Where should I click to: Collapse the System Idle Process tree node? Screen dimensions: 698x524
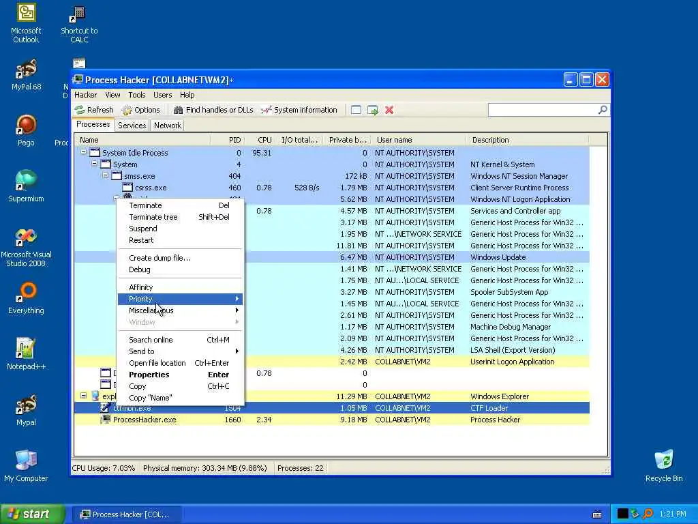pos(83,152)
